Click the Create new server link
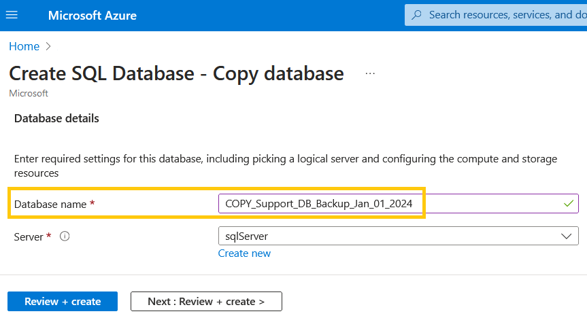Screen dimensions: 587x318 pyautogui.click(x=244, y=253)
